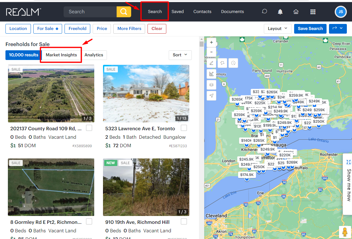This screenshot has height=239, width=352.
Task: Click the sketch edit map tool
Action: tap(211, 74)
